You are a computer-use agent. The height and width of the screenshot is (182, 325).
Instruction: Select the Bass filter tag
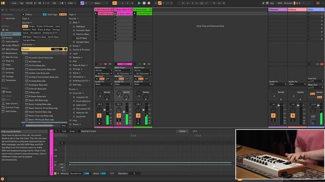pyautogui.click(x=25, y=26)
